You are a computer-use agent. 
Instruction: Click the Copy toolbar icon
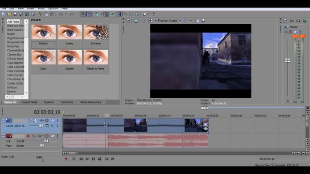click(46, 14)
